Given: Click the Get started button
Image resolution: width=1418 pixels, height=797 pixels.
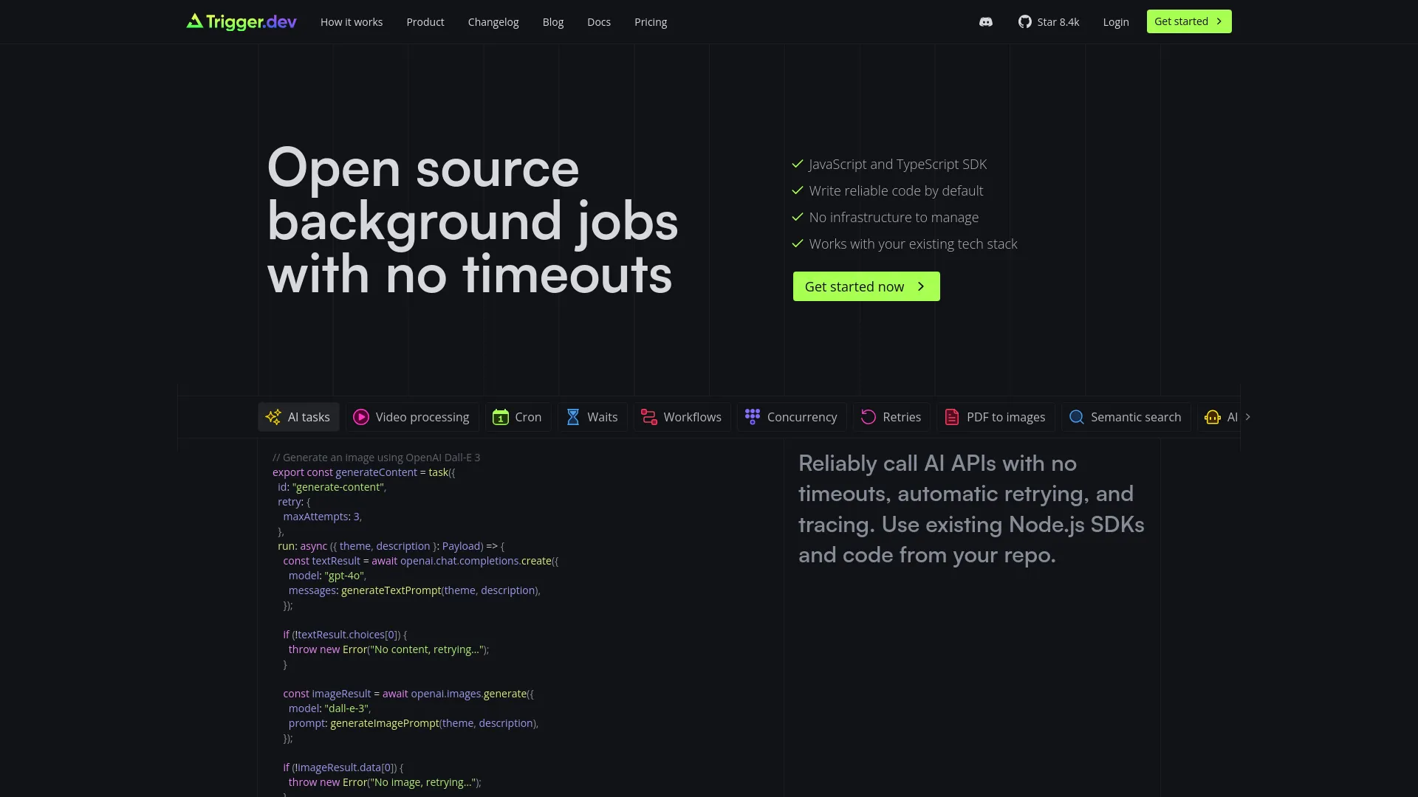Looking at the screenshot, I should pos(1188,21).
